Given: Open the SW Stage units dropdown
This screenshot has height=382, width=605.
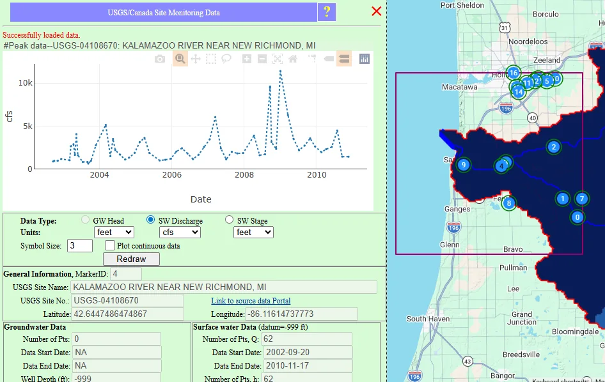Looking at the screenshot, I should pyautogui.click(x=253, y=232).
